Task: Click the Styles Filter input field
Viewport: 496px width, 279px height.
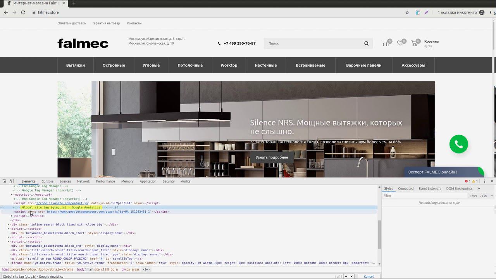Action: [x=425, y=196]
